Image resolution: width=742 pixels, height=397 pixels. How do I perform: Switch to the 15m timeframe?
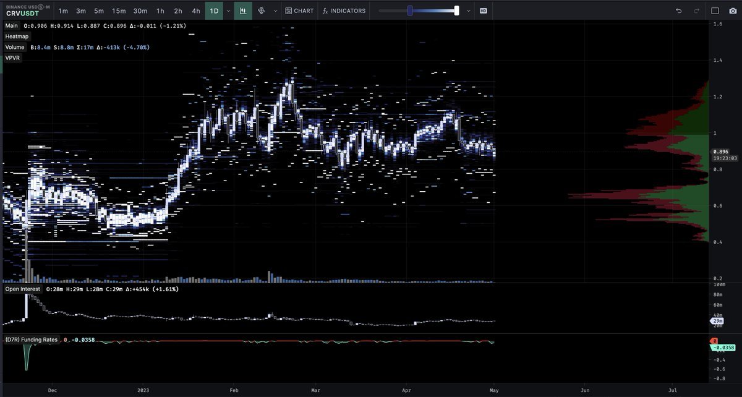[119, 11]
